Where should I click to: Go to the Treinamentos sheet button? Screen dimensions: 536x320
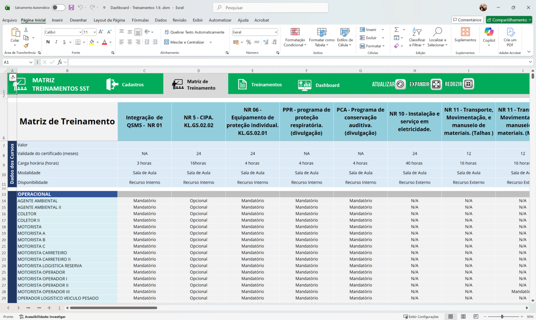[260, 84]
